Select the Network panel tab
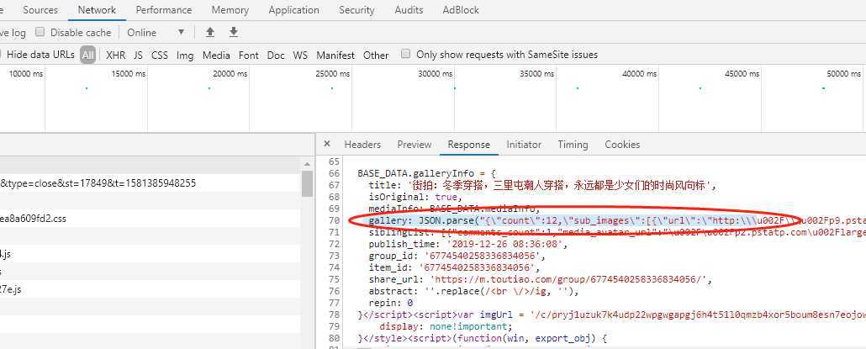Viewport: 866px width, 349px height. click(97, 10)
